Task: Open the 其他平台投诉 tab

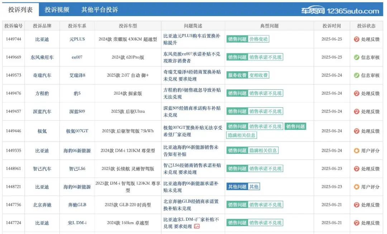Action: click(x=100, y=10)
